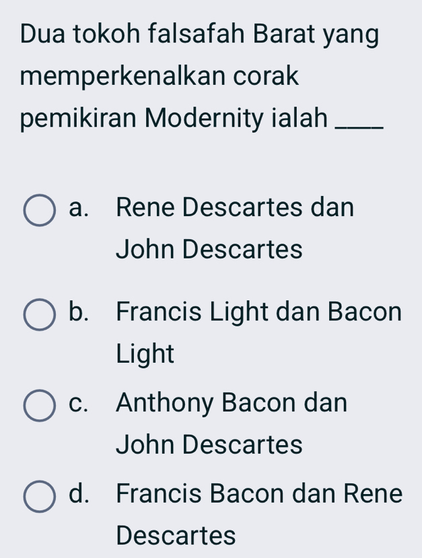Select radio button for option a
Viewport: 422px width, 558px height.
coord(40,209)
